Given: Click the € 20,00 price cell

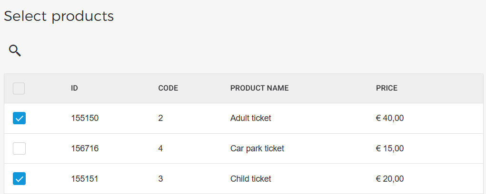Looking at the screenshot, I should 390,179.
